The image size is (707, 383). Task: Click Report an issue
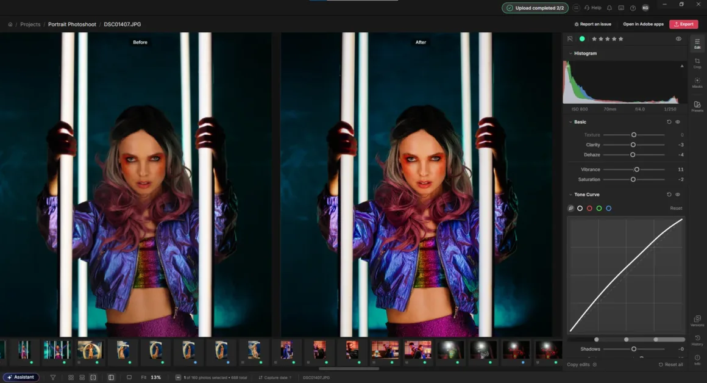point(592,24)
